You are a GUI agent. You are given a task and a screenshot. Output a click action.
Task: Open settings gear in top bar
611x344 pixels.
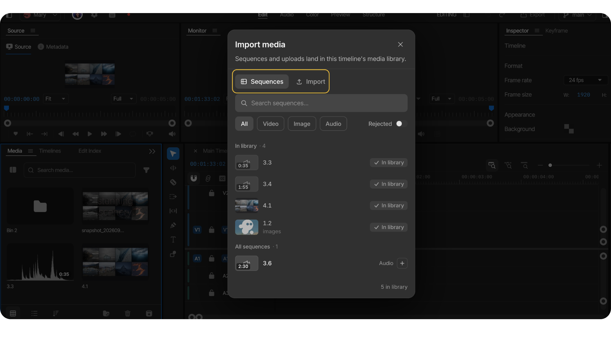(94, 15)
